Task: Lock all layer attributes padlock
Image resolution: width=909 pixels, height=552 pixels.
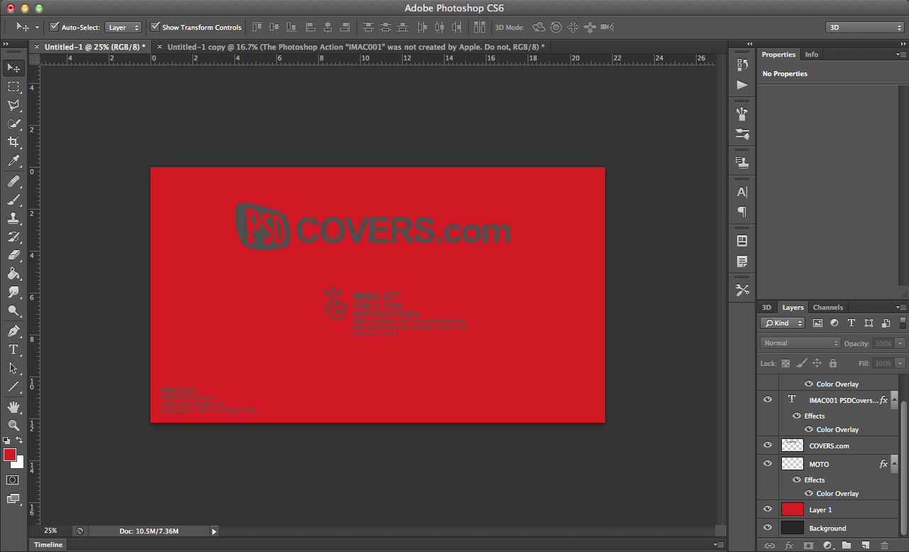Action: tap(833, 363)
